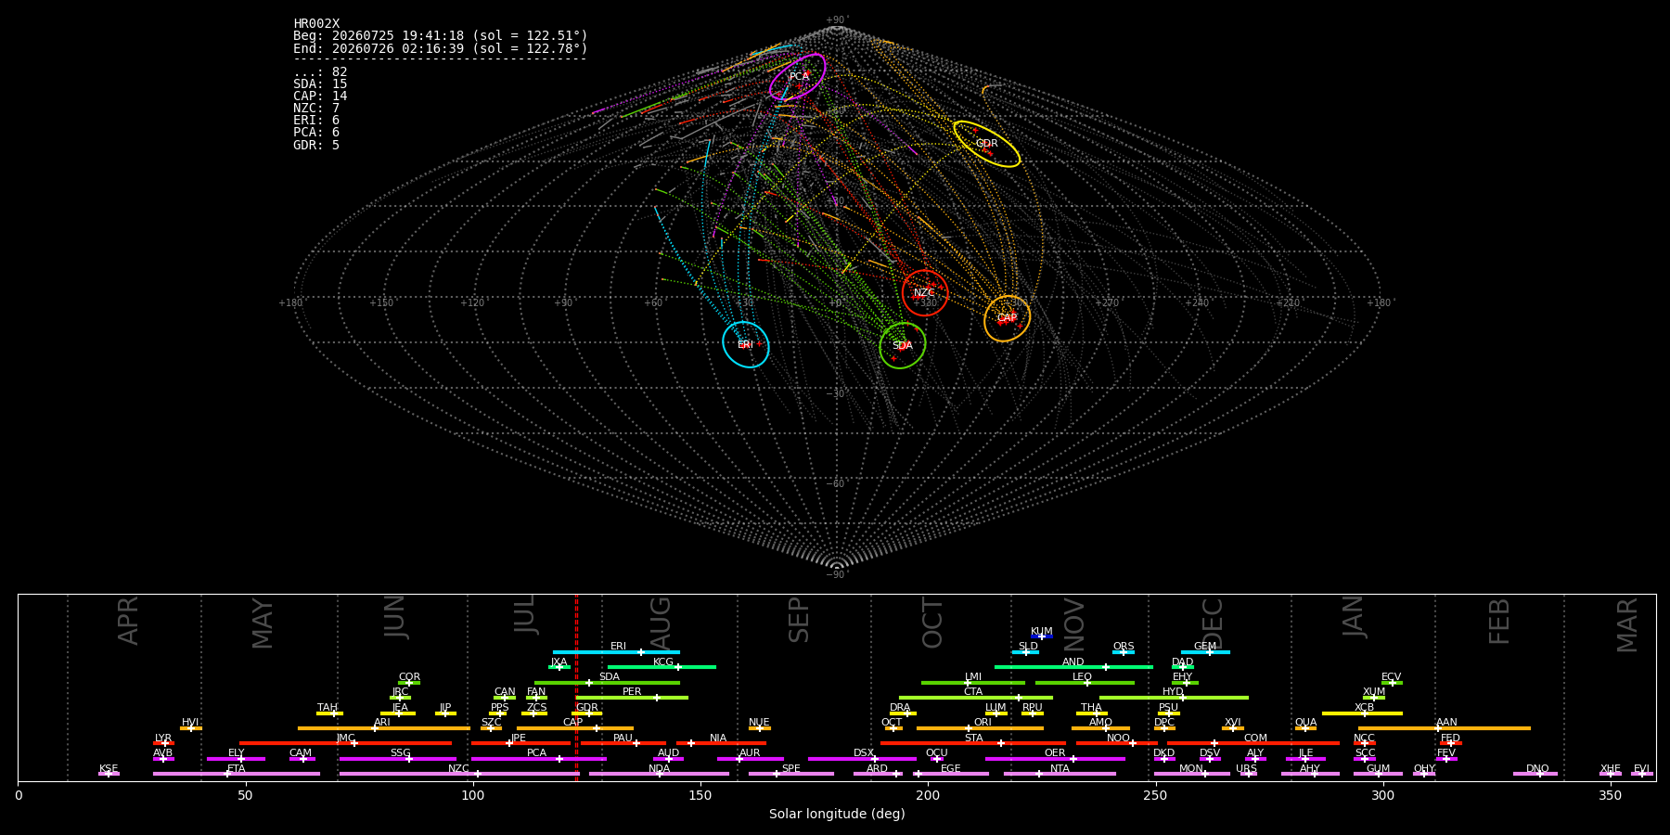Click the GEM shower bar in December
Image resolution: width=1670 pixels, height=835 pixels.
point(1205,652)
